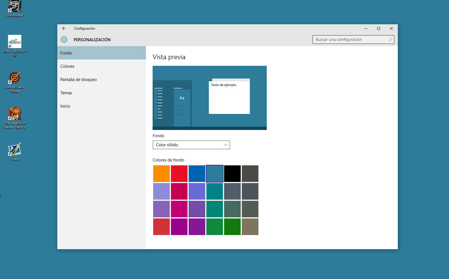The image size is (449, 279).
Task: Pick the crimson color in second row
Action: [x=179, y=191]
